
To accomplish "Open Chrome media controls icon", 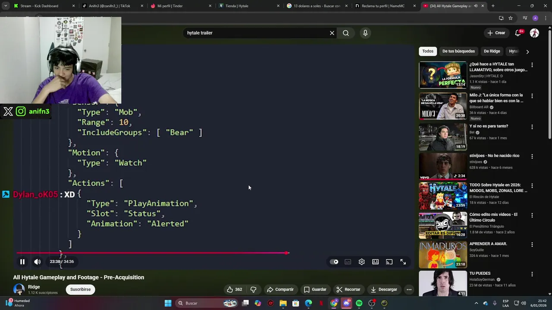I will tap(525, 18).
